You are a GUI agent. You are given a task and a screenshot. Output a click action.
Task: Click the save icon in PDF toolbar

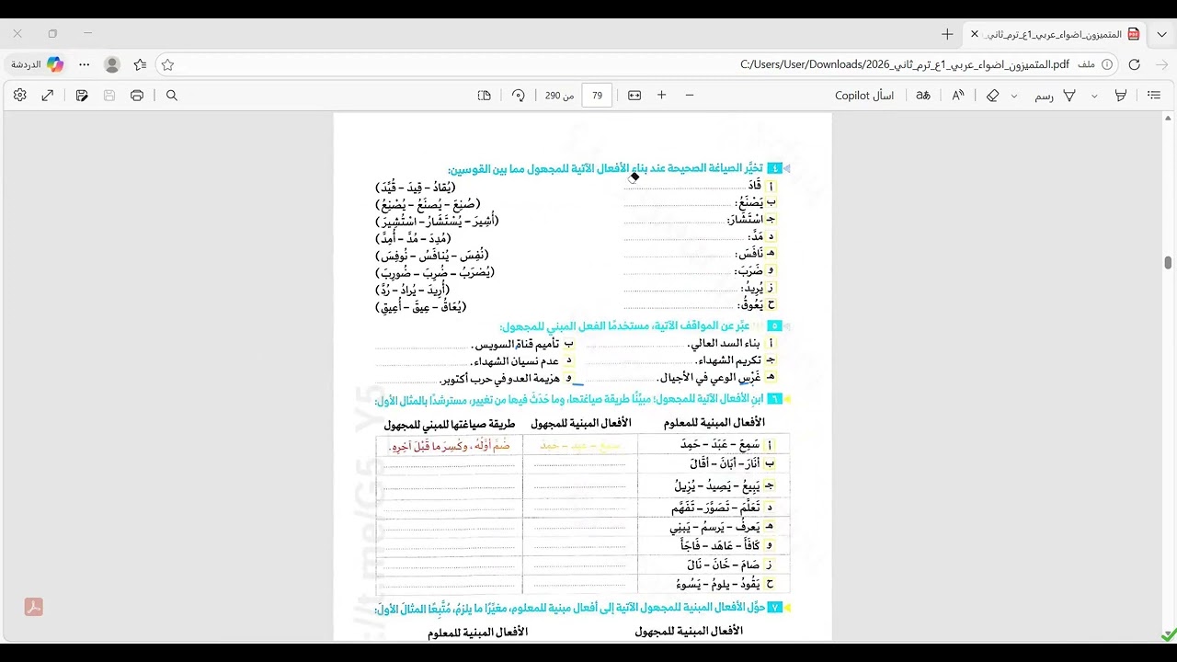tap(109, 96)
